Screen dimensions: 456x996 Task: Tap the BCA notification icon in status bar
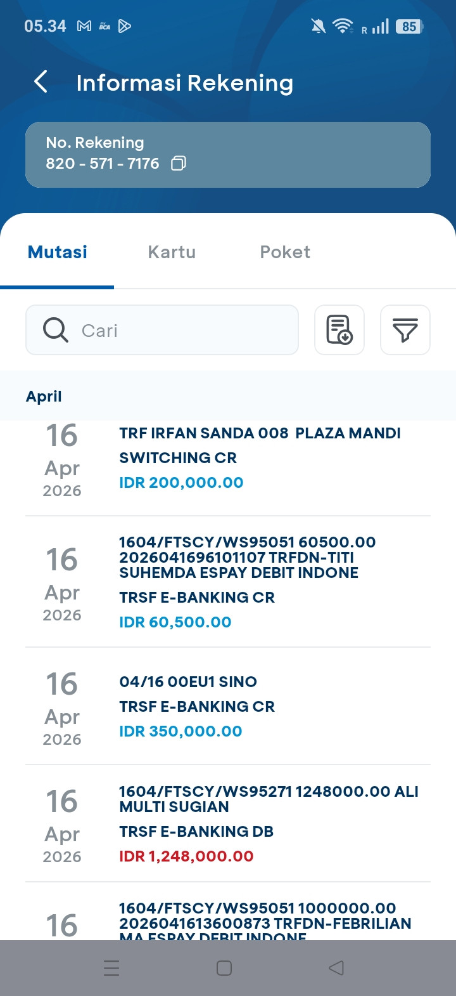pyautogui.click(x=104, y=26)
